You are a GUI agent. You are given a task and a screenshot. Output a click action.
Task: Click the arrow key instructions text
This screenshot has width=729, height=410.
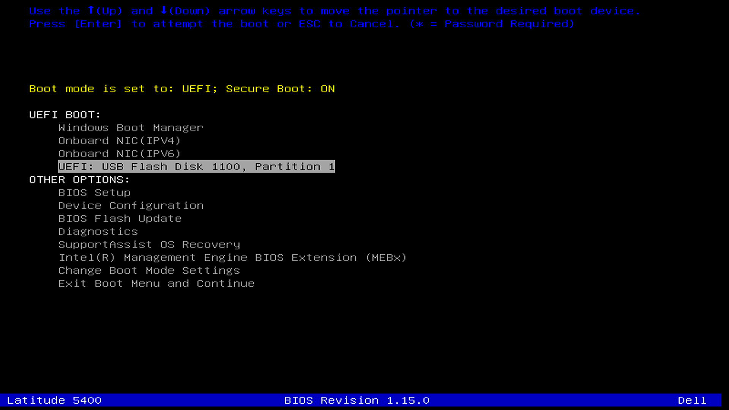[334, 11]
